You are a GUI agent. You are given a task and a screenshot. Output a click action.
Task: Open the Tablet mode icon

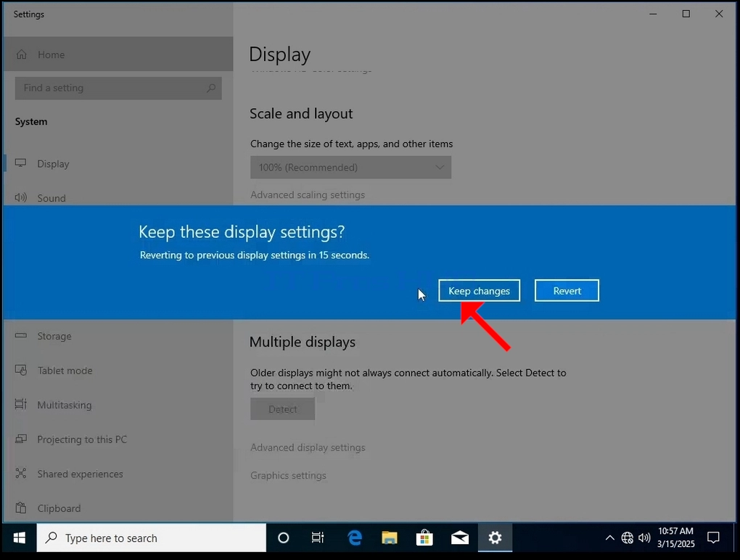point(21,370)
